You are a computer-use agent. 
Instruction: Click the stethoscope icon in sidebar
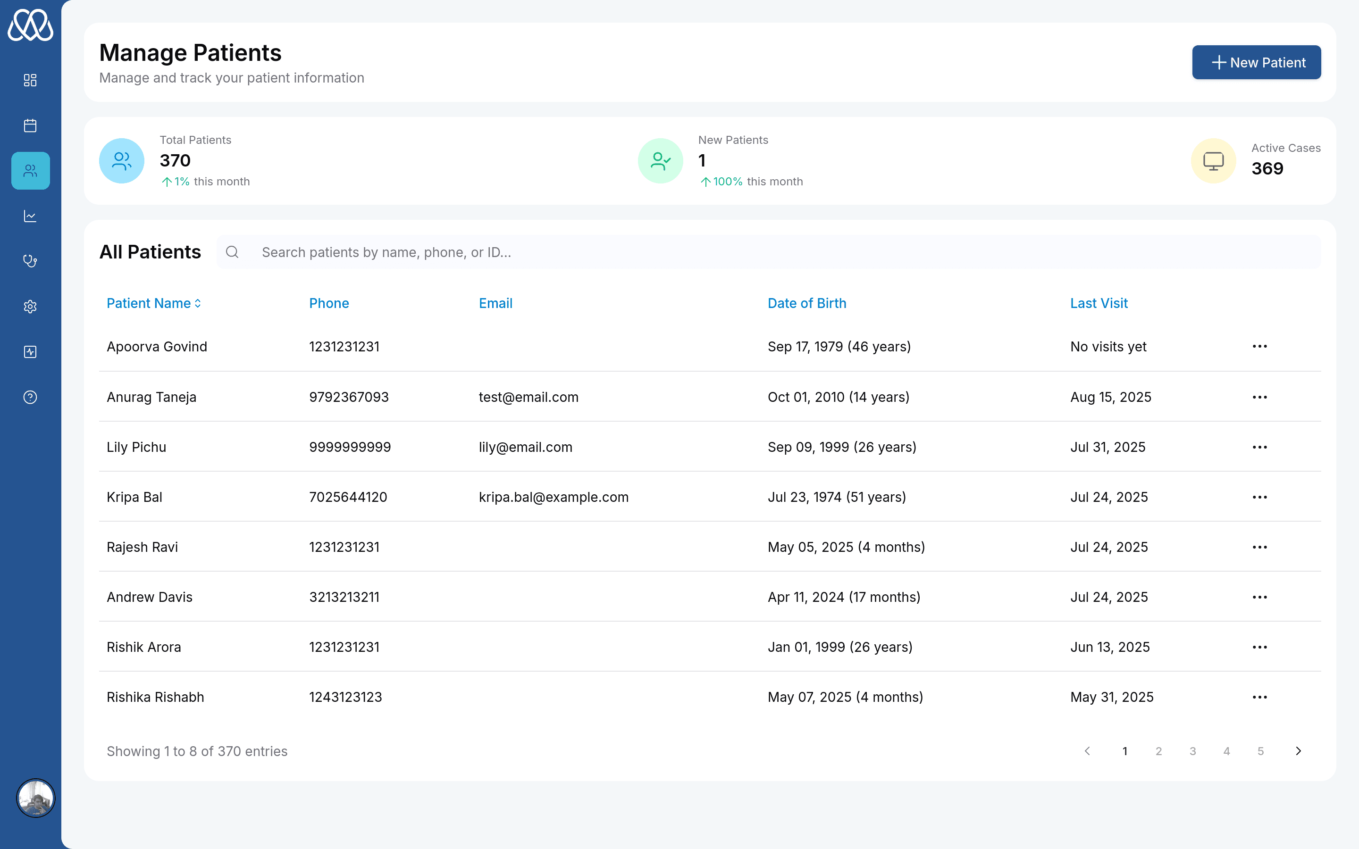tap(30, 261)
